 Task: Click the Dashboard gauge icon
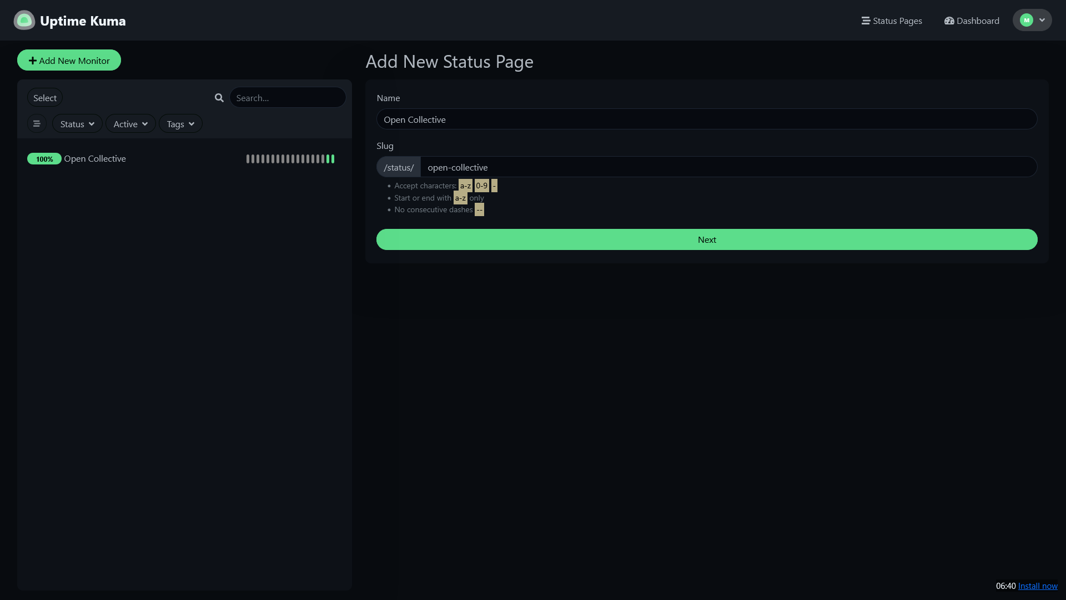tap(949, 21)
